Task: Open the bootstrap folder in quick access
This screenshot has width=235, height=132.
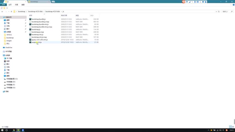Action: tap(10, 38)
